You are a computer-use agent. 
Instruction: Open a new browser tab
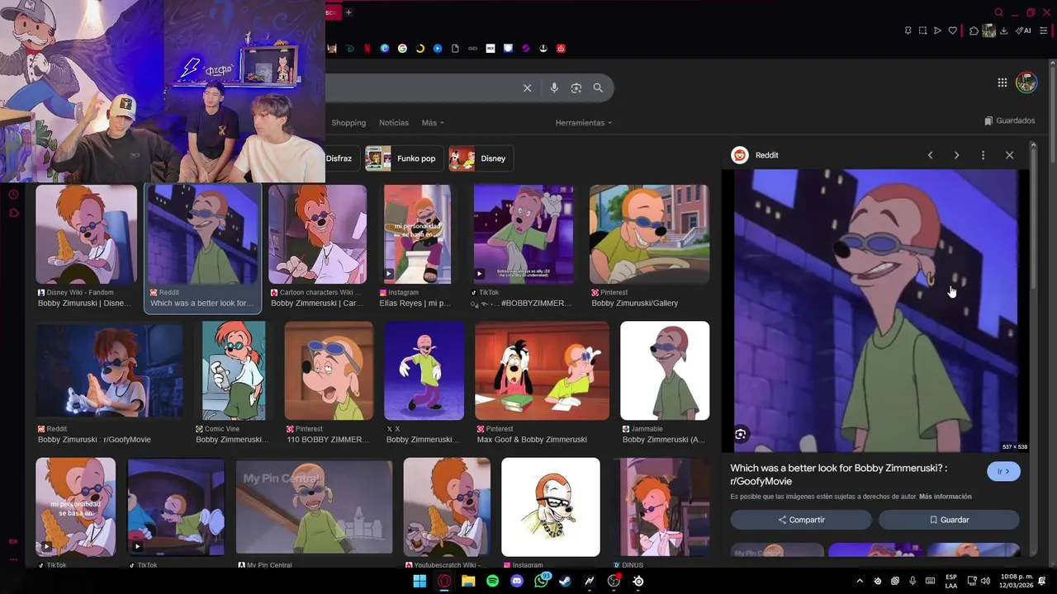[x=348, y=12]
